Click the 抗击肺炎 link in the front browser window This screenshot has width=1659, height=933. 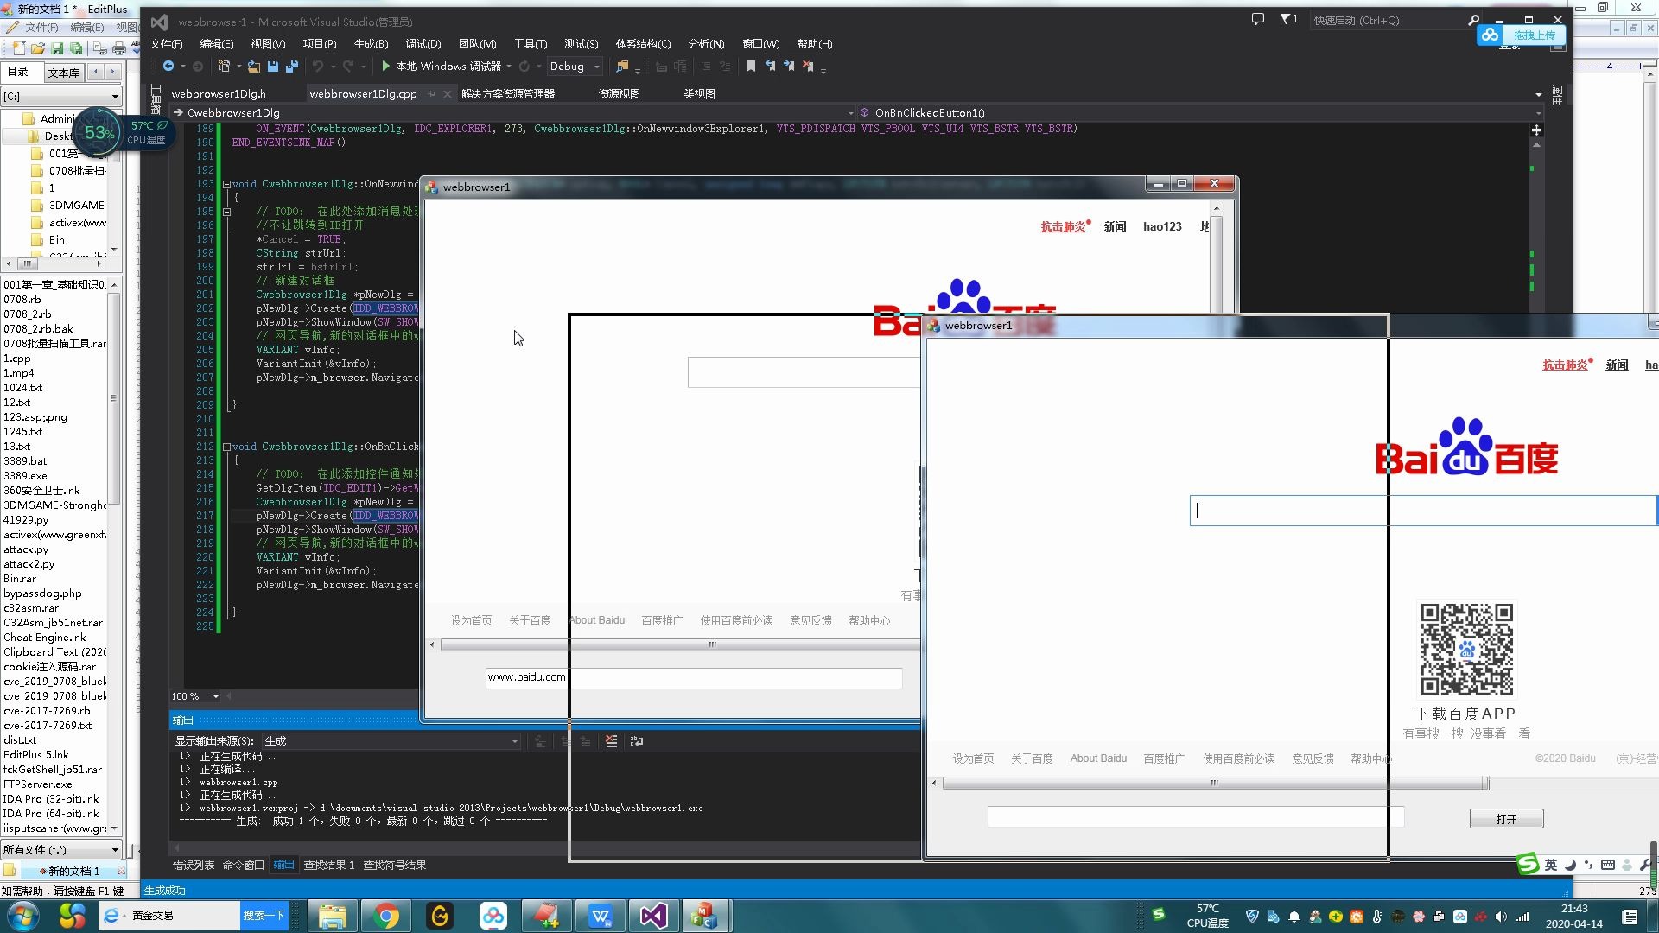[1565, 365]
